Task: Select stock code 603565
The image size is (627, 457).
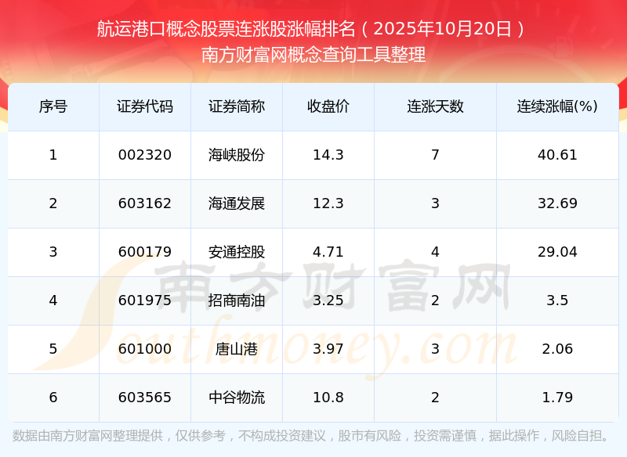Action: click(145, 398)
